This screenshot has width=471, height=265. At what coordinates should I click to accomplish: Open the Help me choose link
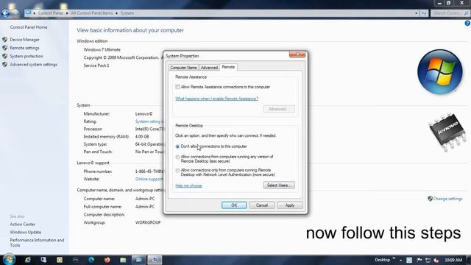(188, 185)
